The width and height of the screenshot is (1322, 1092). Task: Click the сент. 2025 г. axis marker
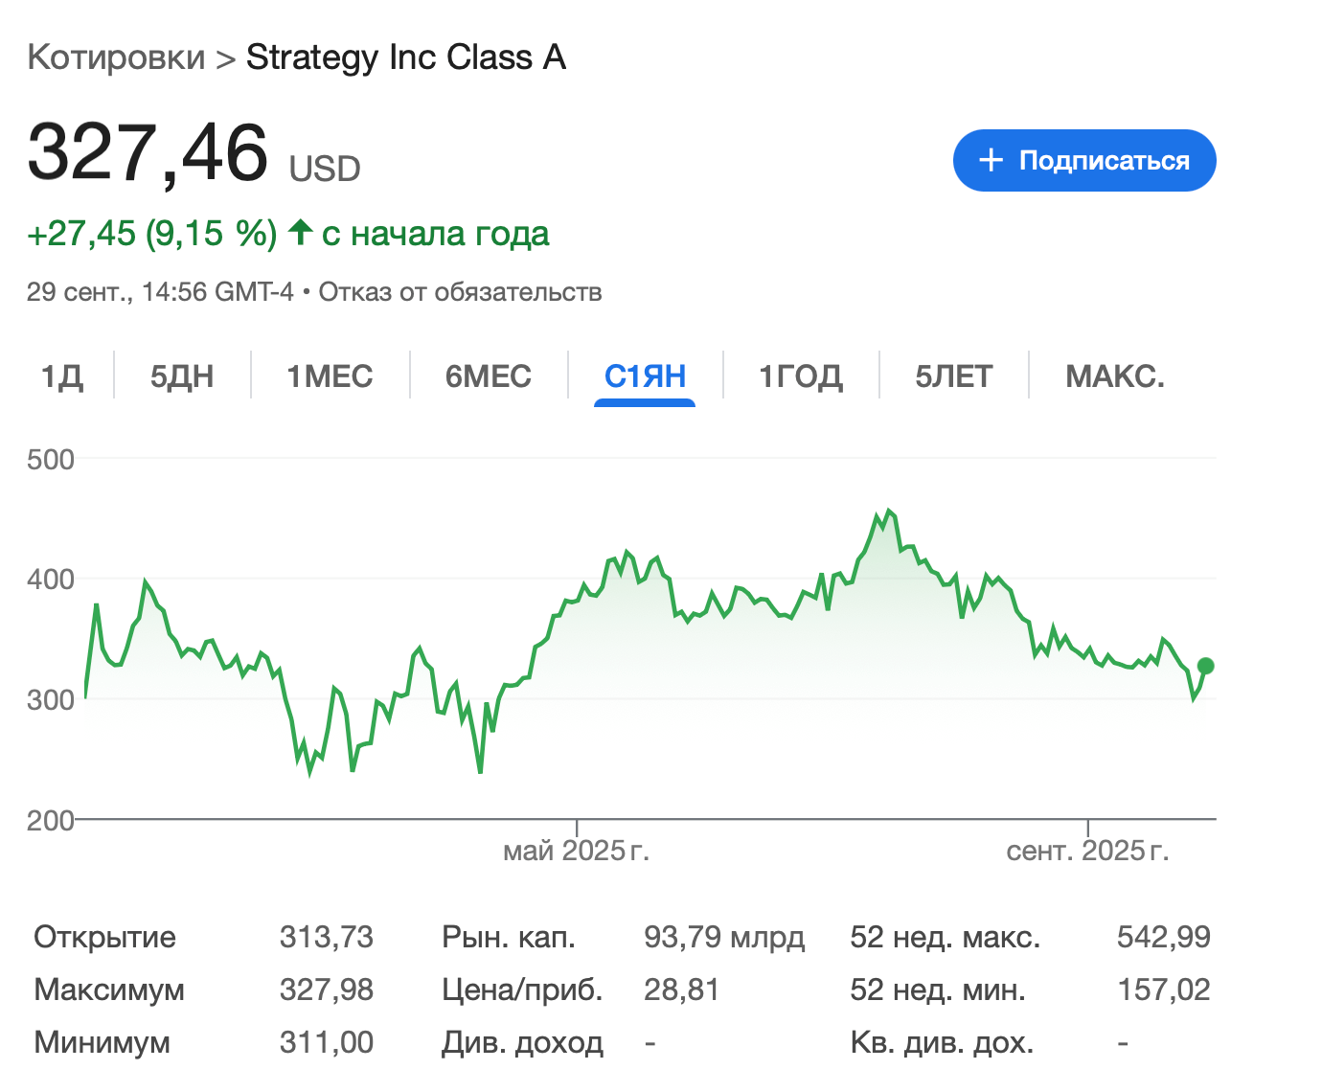point(1087,851)
